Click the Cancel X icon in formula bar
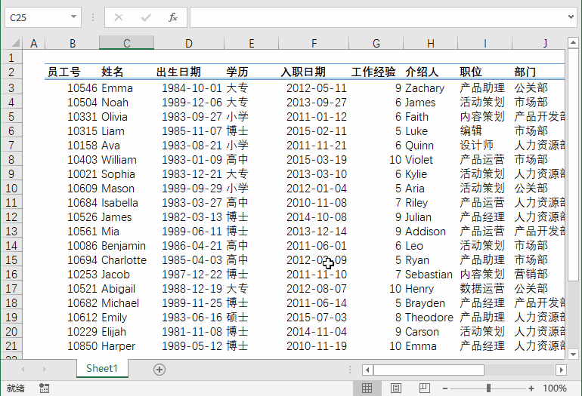Viewport: 582px width, 396px height. coord(119,17)
